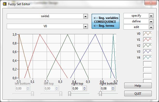Click the LabVIEW icon in title bar
The width and height of the screenshot is (159, 102).
pyautogui.click(x=5, y=4)
